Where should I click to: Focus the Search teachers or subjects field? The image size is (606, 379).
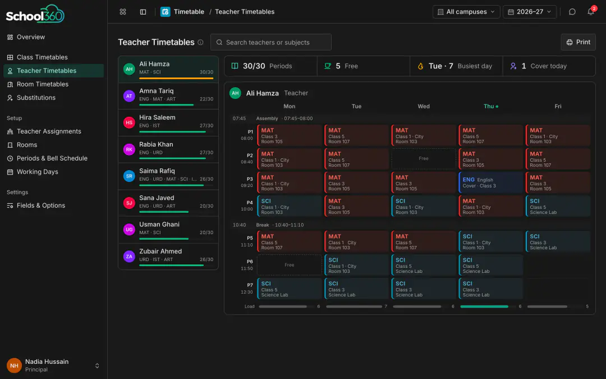271,42
